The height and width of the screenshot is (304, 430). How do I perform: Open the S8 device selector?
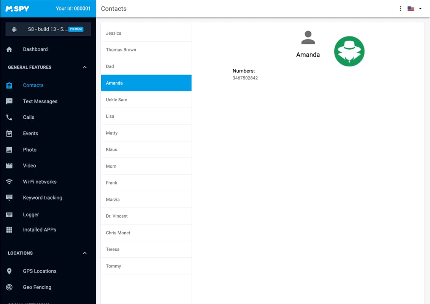pos(48,29)
